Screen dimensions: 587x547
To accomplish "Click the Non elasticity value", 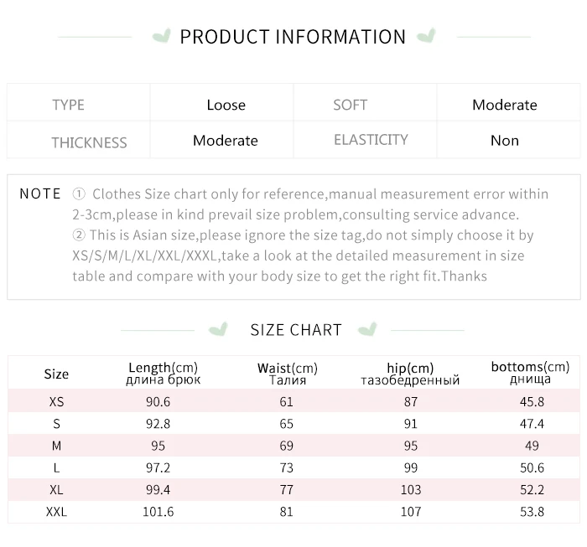I will click(505, 141).
